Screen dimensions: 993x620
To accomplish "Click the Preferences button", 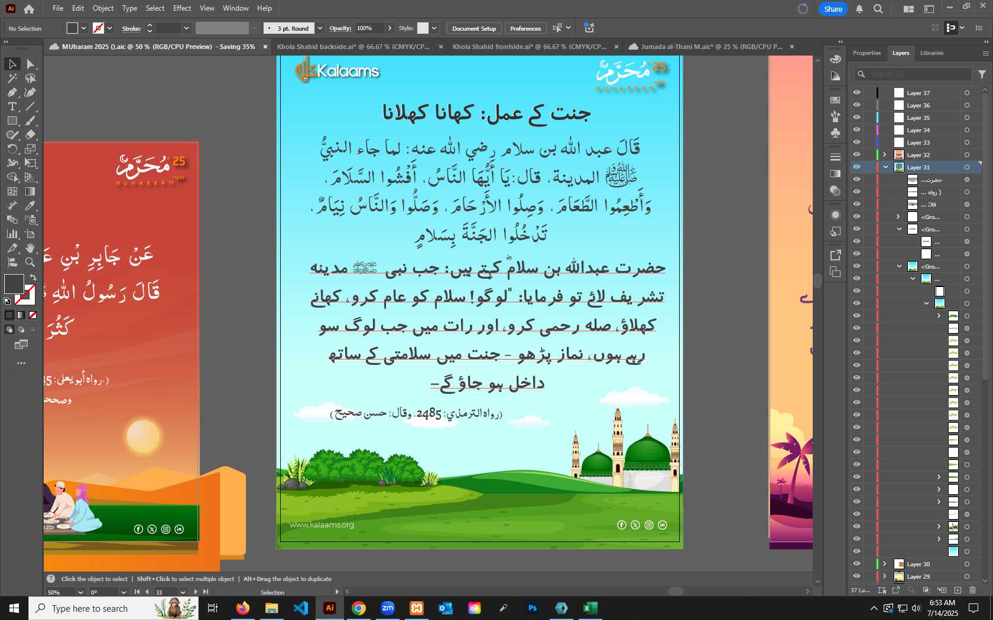I will coord(525,28).
